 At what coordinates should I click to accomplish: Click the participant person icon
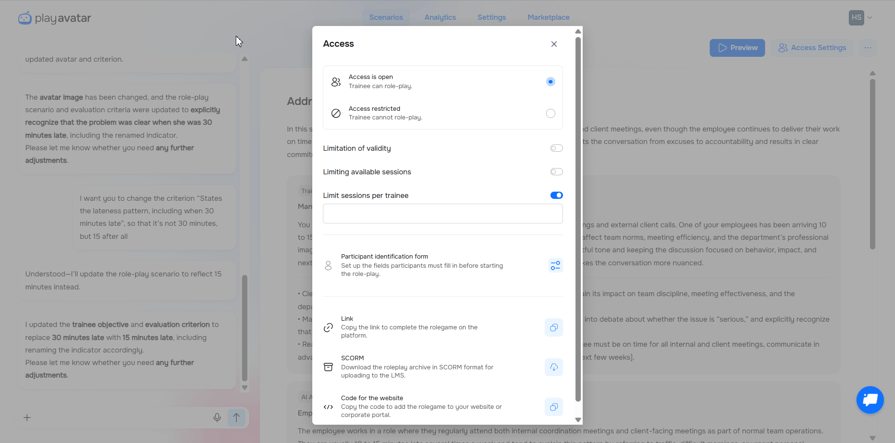pyautogui.click(x=328, y=265)
